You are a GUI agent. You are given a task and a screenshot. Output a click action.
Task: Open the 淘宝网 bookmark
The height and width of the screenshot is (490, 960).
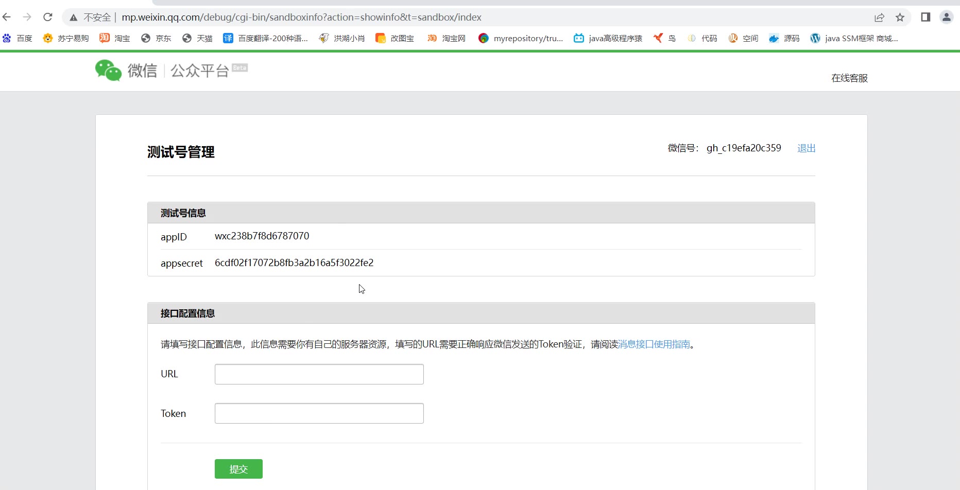tap(447, 38)
